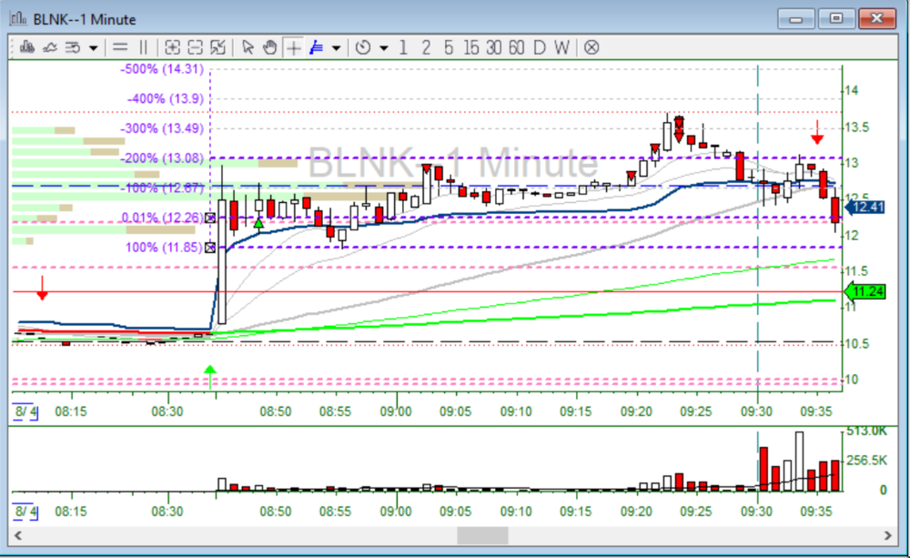Switch chart to 60 minute timeframe
This screenshot has height=558, width=910.
coord(516,47)
